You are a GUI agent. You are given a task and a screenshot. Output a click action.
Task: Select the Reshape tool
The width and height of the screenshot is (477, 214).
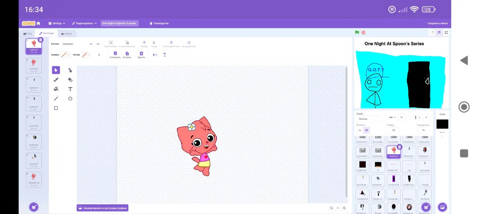coord(70,70)
